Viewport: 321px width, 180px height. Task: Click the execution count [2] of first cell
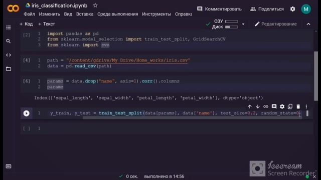[27, 35]
